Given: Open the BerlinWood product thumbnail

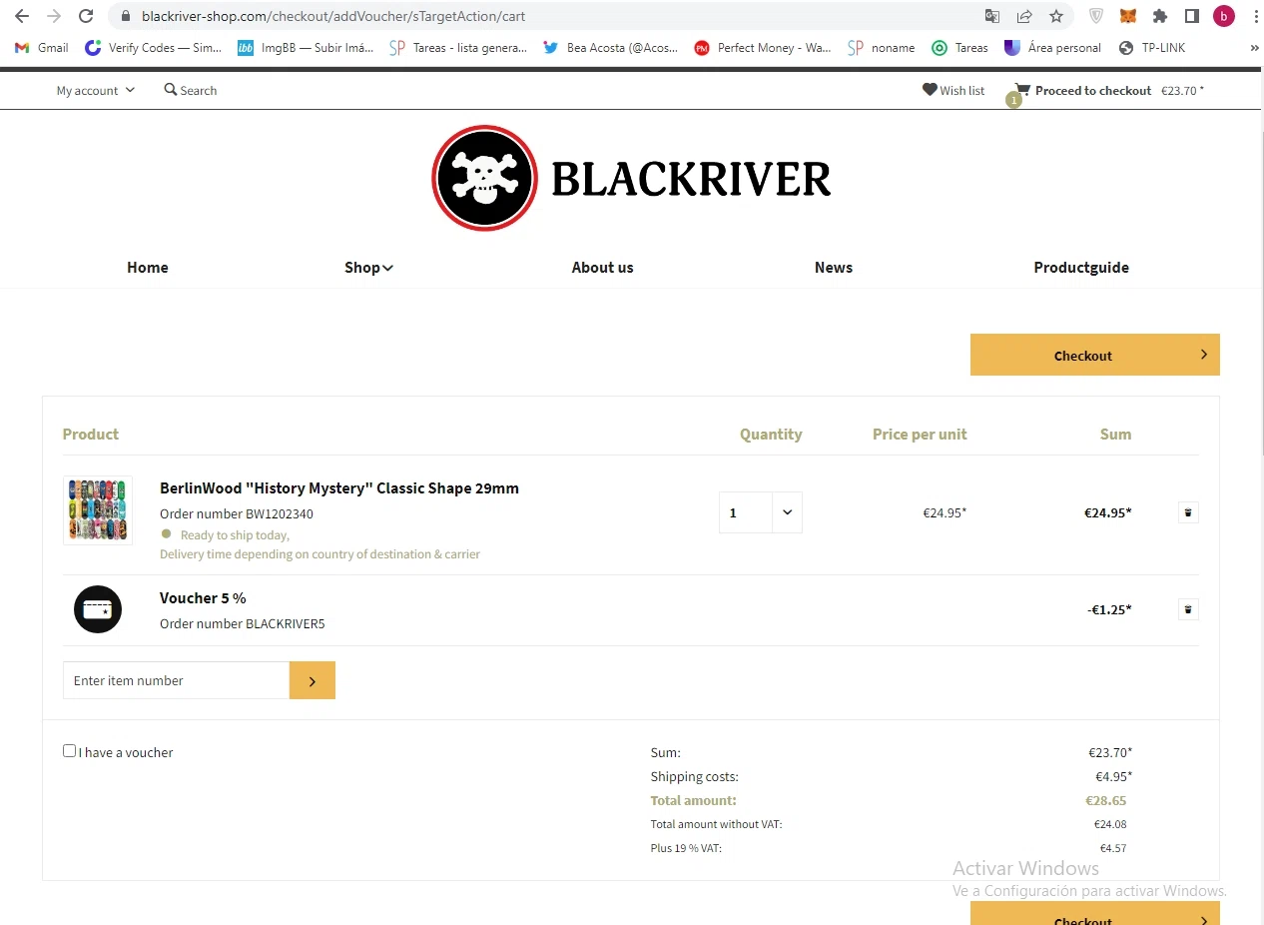Looking at the screenshot, I should coord(98,510).
